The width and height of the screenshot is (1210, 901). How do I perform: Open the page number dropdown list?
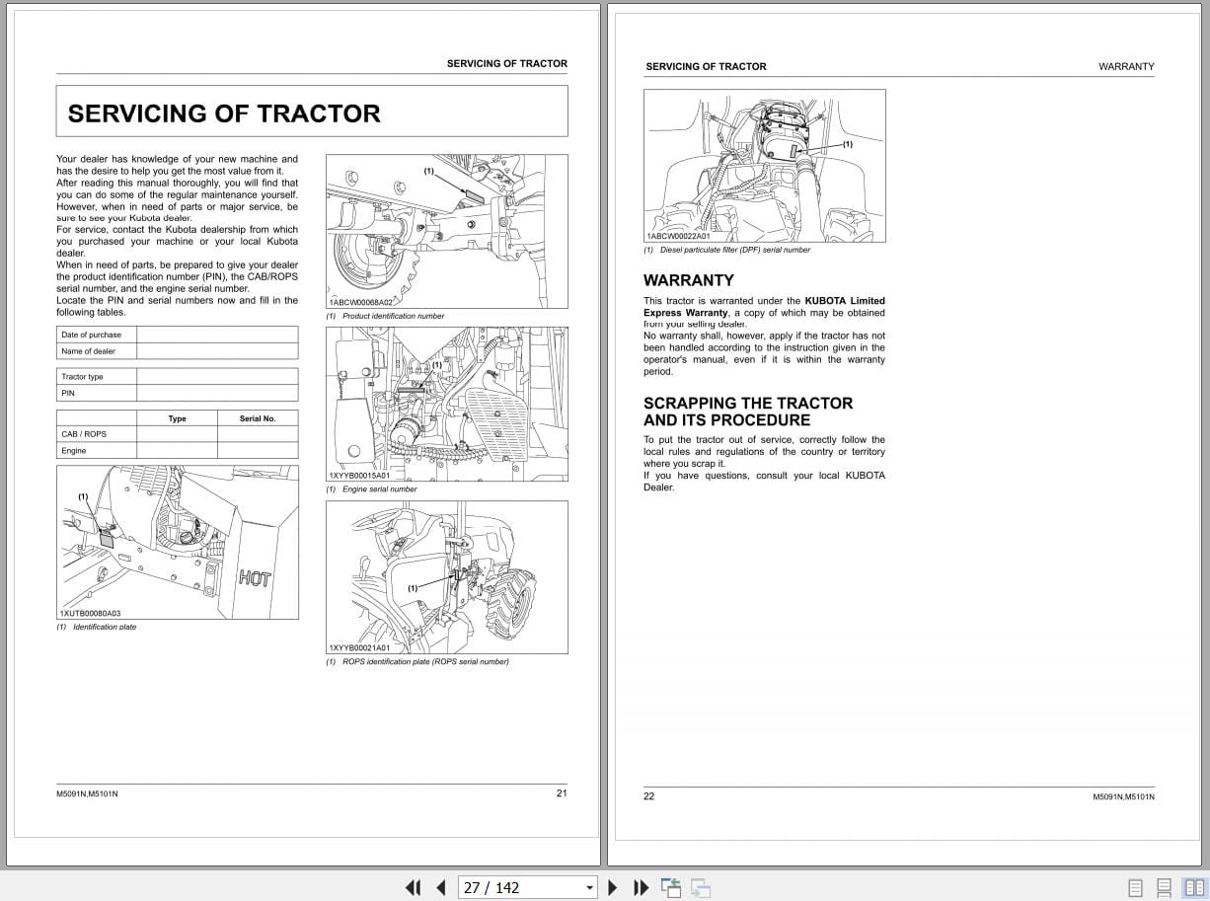tap(589, 887)
